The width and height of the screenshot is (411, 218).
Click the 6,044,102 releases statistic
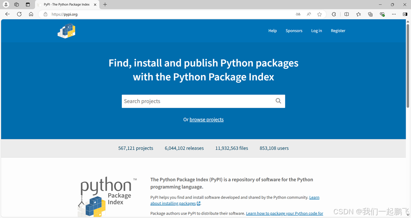click(x=184, y=148)
